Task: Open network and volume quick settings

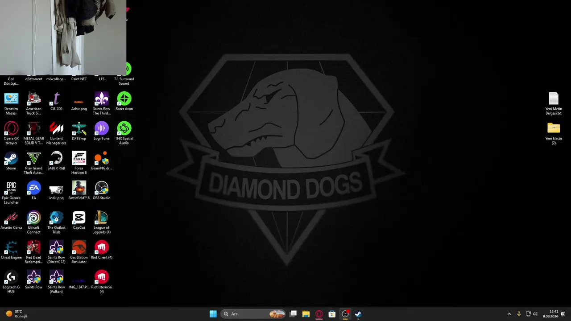Action: point(532,314)
